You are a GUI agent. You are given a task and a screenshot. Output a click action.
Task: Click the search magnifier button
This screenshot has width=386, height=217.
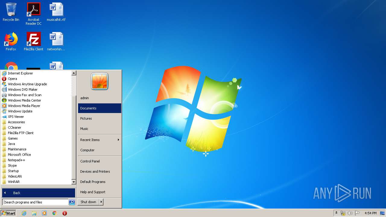pos(72,202)
